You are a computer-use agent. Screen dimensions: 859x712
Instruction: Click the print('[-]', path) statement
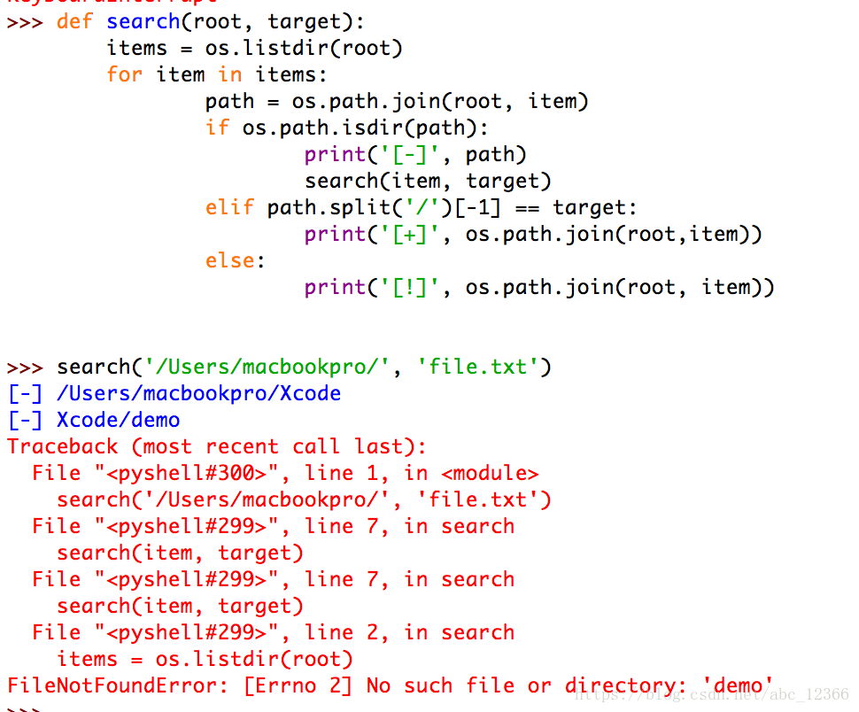(x=415, y=154)
